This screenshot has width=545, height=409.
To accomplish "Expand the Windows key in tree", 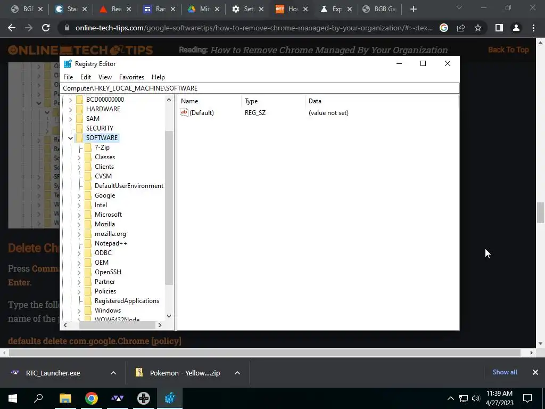I will [79, 310].
